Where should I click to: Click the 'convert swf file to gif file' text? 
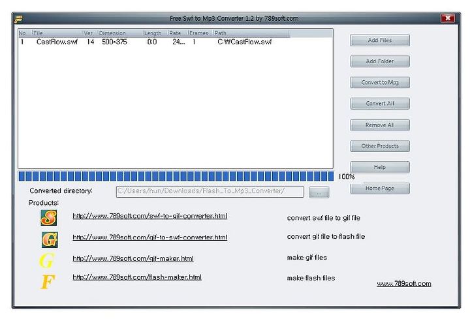click(323, 218)
